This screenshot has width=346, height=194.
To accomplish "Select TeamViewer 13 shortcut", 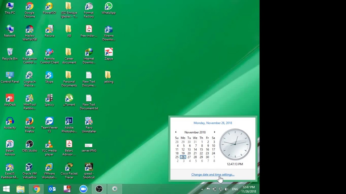I will (49, 125).
